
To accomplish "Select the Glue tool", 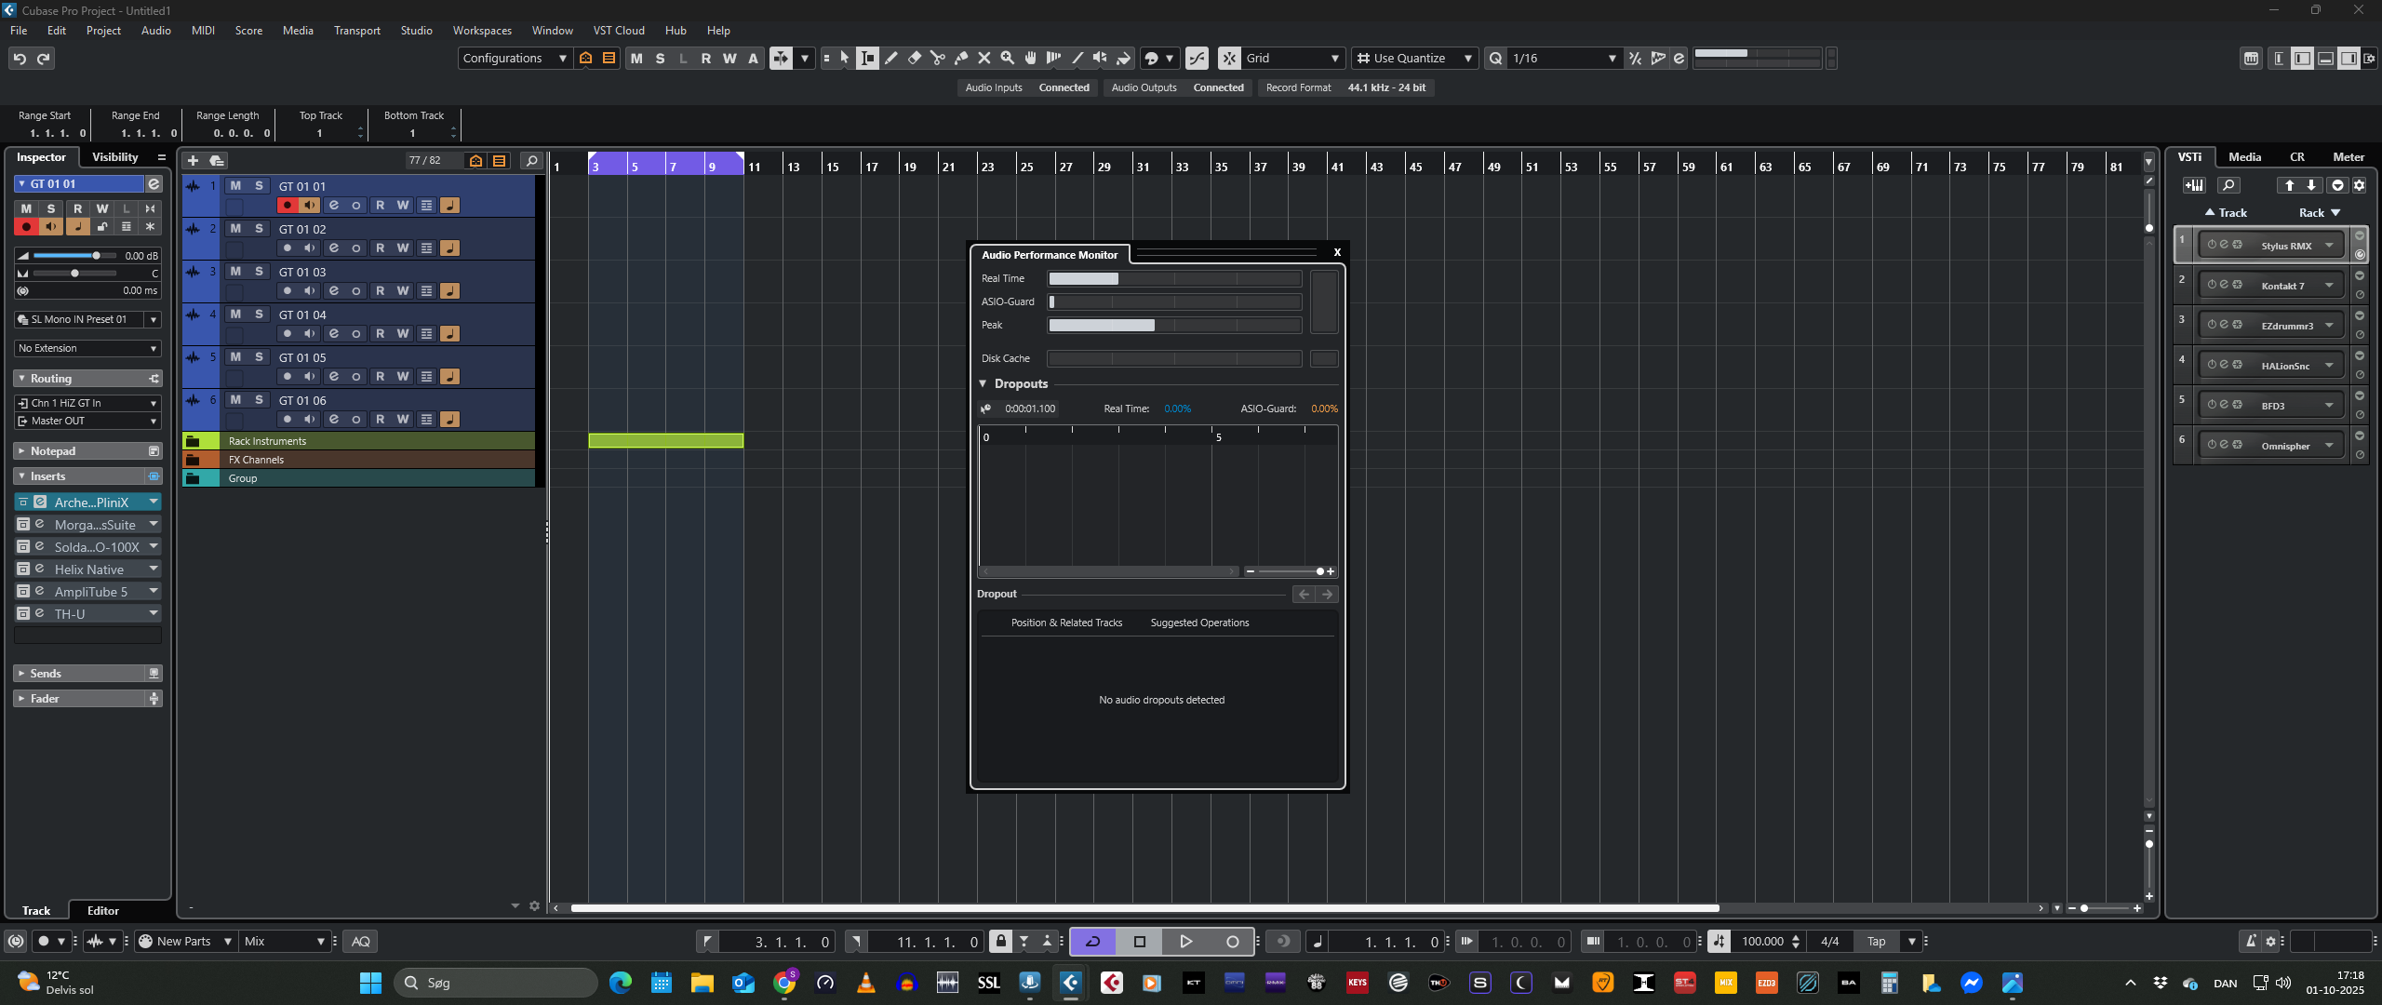I will (x=960, y=59).
